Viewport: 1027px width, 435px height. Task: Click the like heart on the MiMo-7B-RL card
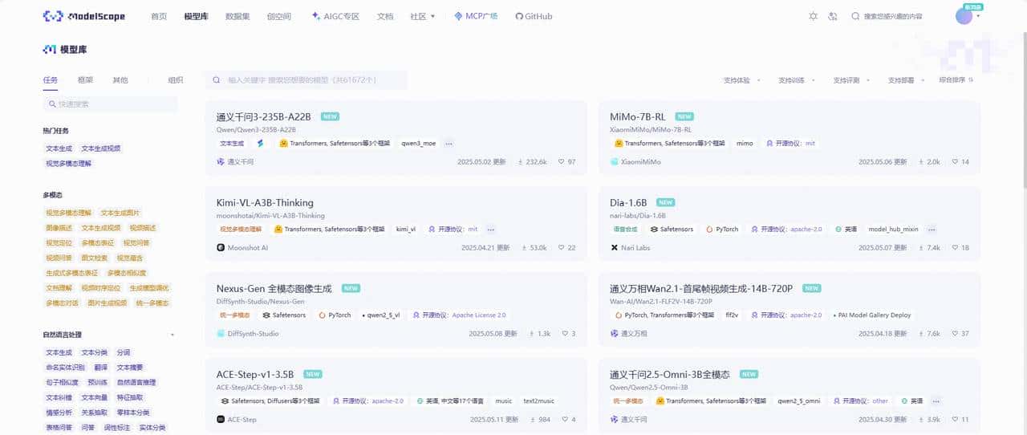(x=956, y=162)
